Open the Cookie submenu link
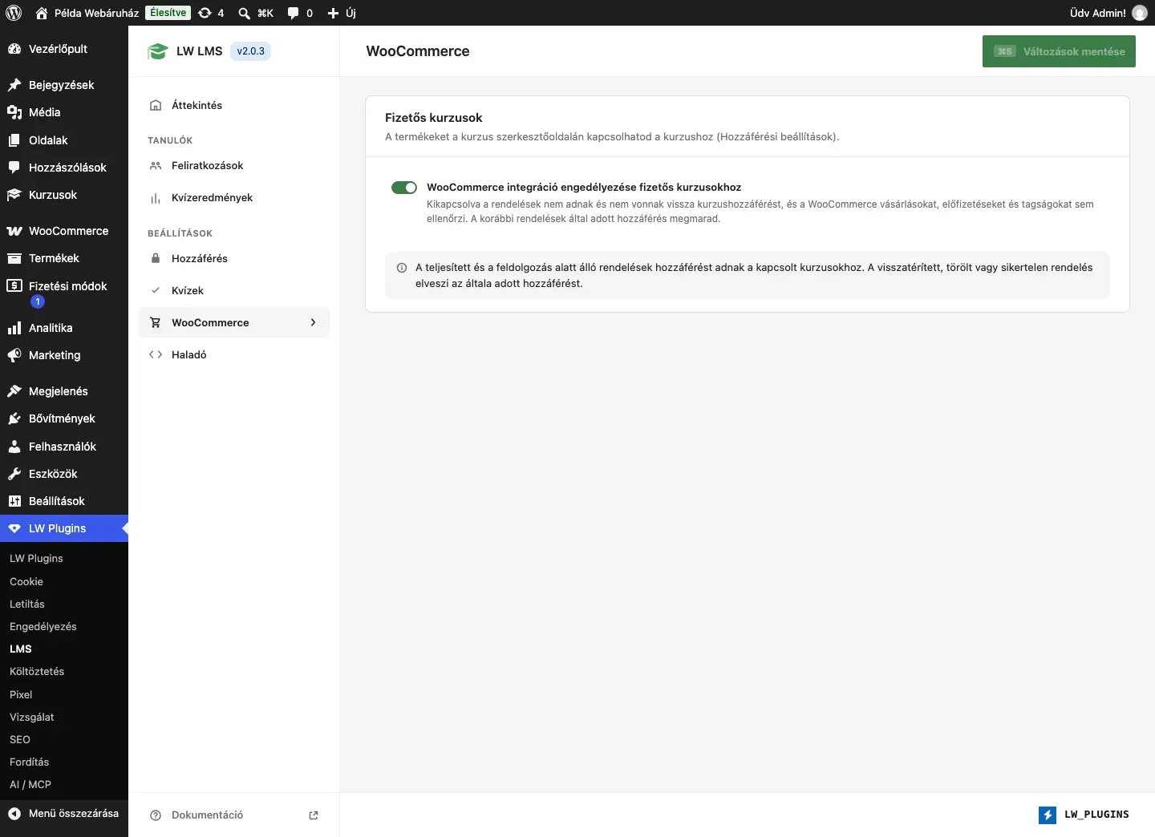The width and height of the screenshot is (1155, 837). tap(26, 582)
